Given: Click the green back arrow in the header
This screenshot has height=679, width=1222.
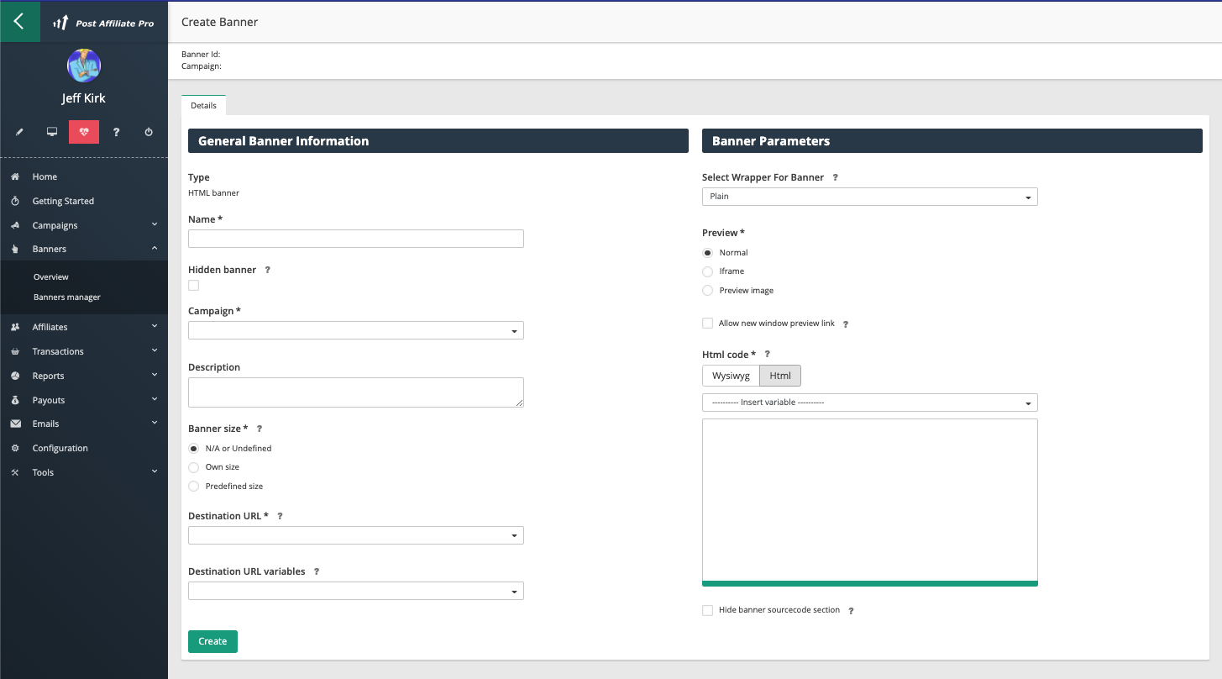Looking at the screenshot, I should click(x=18, y=20).
